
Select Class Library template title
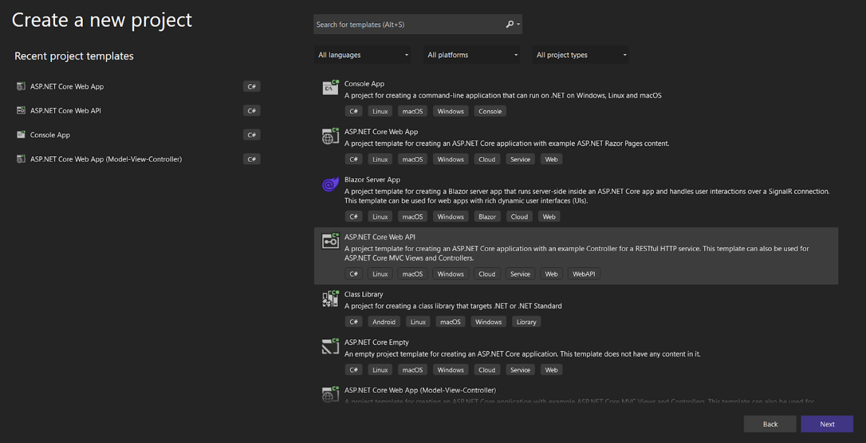363,294
